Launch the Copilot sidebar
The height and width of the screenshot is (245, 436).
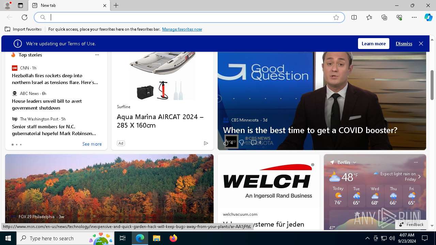point(429,17)
